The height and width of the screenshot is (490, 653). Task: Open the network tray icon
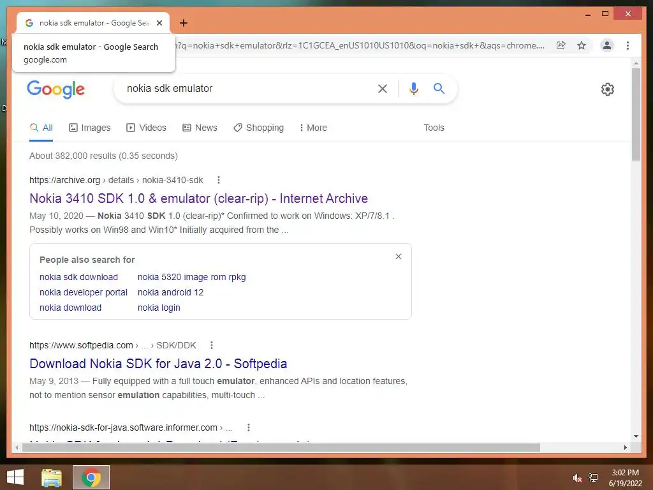pyautogui.click(x=592, y=478)
